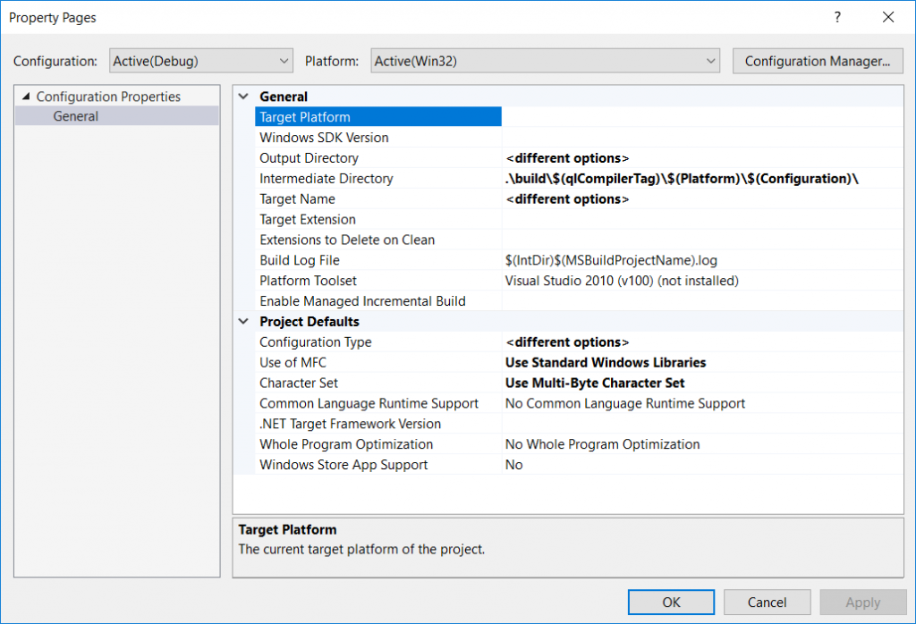
Task: Collapse the Configuration Properties tree node
Action: [25, 97]
